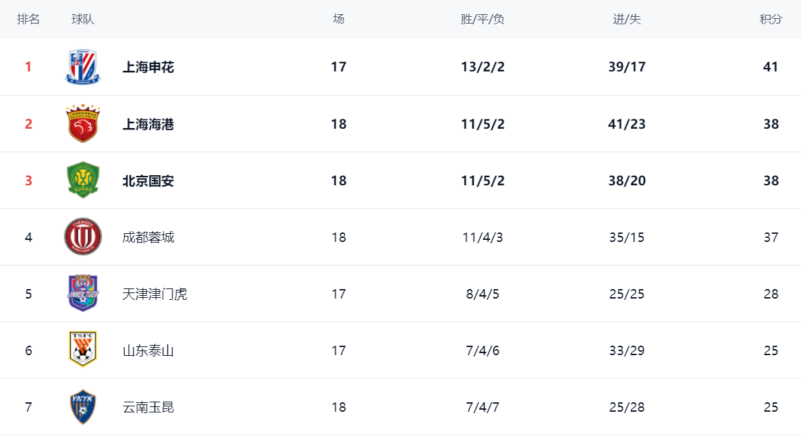Open the 云南玉昆 team name link
This screenshot has width=801, height=436.
[x=148, y=407]
